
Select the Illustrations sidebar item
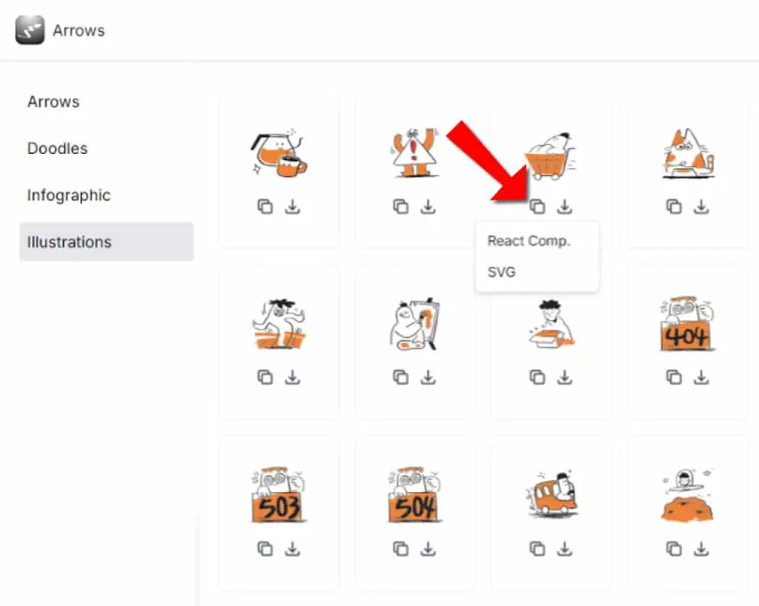coord(107,242)
